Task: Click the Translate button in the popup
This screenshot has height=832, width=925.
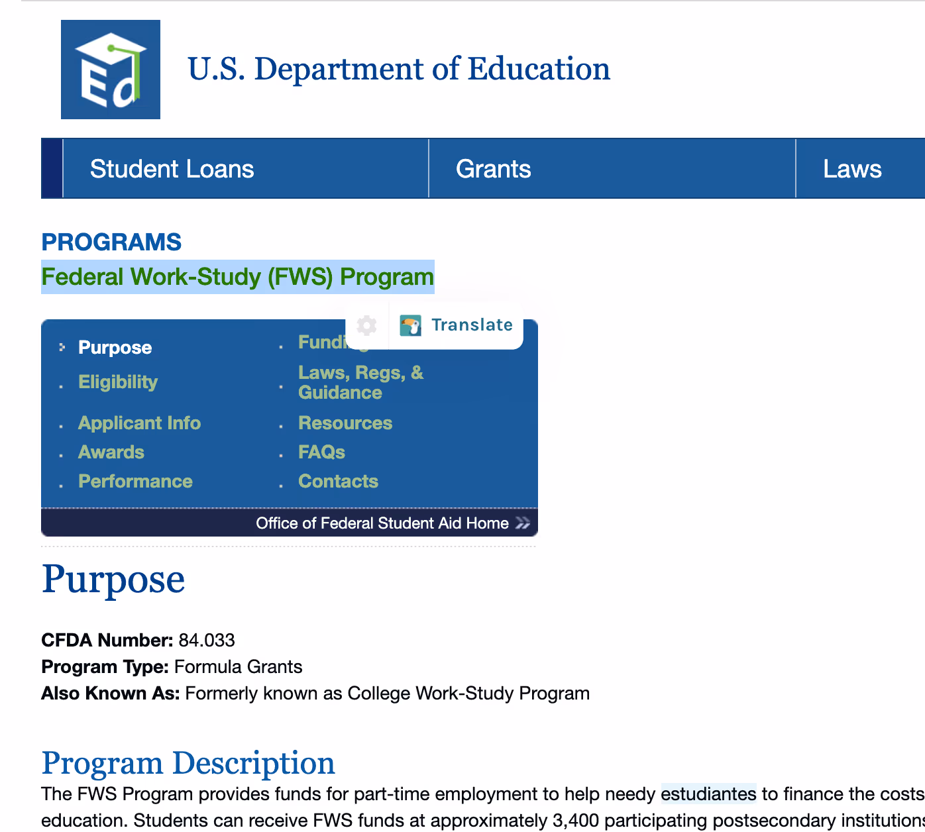Action: click(457, 325)
